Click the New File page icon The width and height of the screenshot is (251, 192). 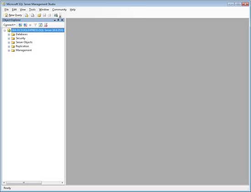coord(33,15)
